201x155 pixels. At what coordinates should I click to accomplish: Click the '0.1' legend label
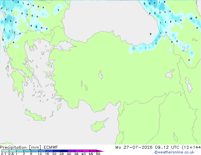pos(3,154)
